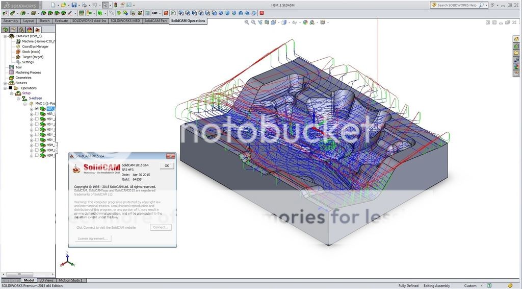Expand the Fixtures tree node
Viewport: 522px width, 289px height.
pyautogui.click(x=5, y=83)
